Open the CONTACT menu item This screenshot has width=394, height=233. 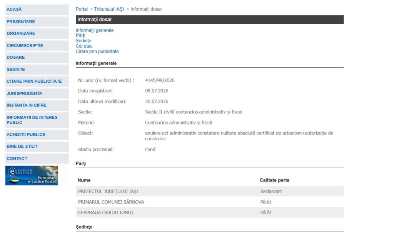pyautogui.click(x=37, y=159)
